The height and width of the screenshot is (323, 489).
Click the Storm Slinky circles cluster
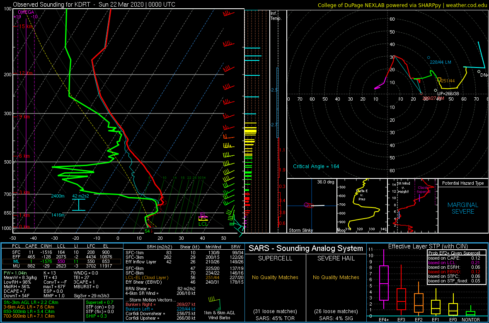(x=309, y=205)
